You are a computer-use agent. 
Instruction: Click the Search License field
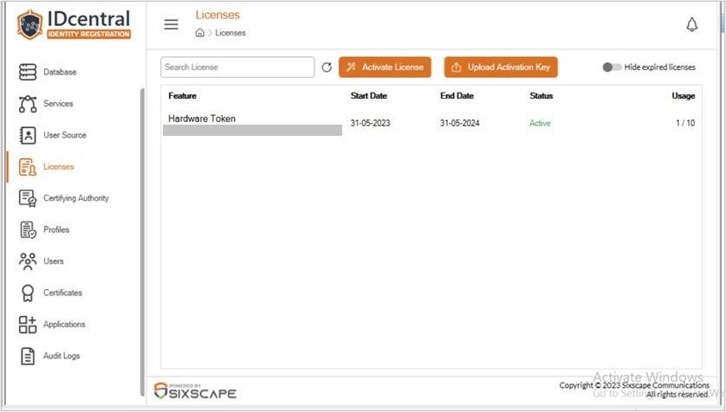click(x=237, y=68)
